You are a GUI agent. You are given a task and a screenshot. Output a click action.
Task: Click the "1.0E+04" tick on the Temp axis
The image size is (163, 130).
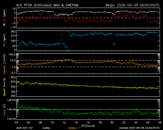(x=11, y=119)
